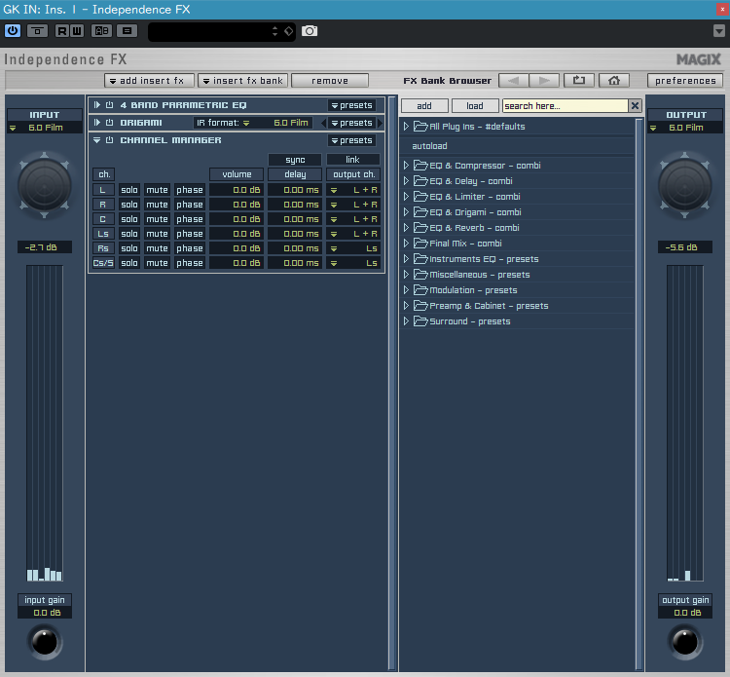Expand the Origami effect panel
730x677 pixels.
[96, 123]
